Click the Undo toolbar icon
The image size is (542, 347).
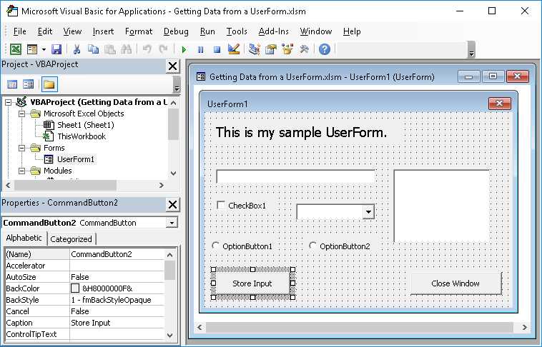point(147,49)
